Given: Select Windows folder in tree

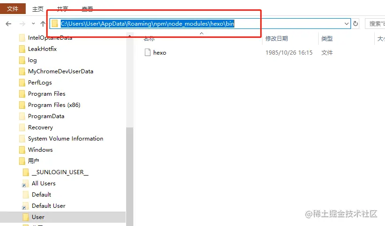Looking at the screenshot, I should [x=40, y=150].
